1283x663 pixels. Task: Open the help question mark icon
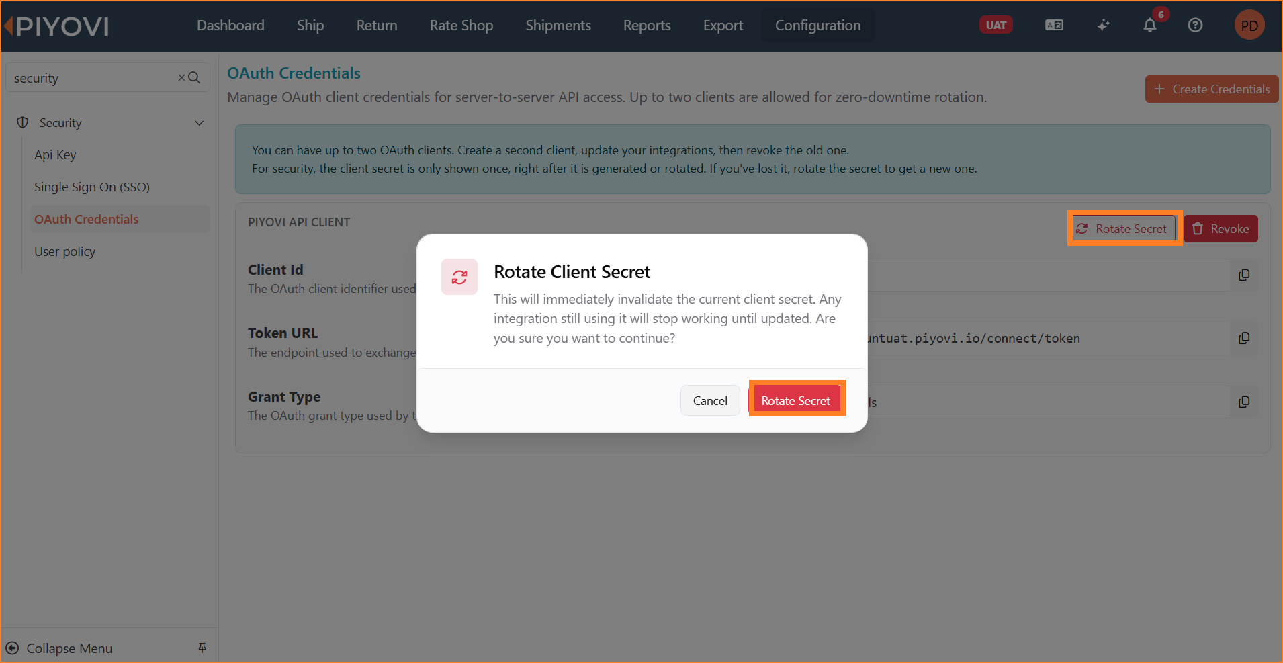[1195, 26]
